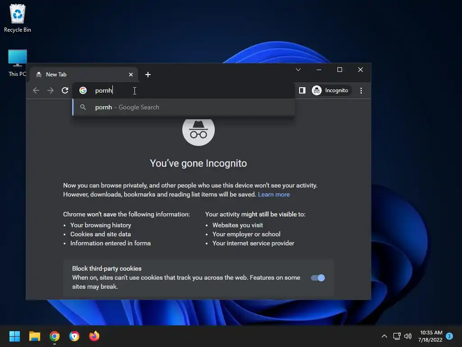Click the network tray icon
This screenshot has width=462, height=347.
pos(397,336)
